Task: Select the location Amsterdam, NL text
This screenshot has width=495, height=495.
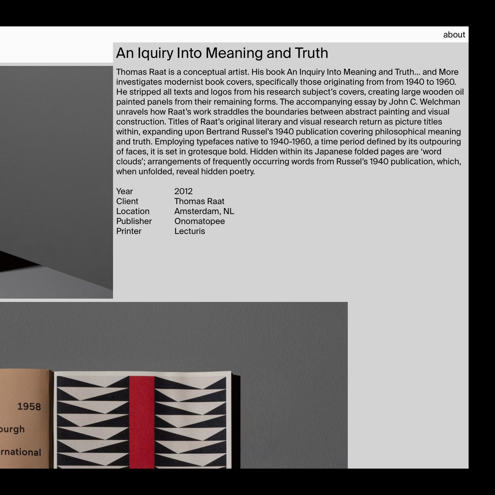Action: tap(205, 211)
